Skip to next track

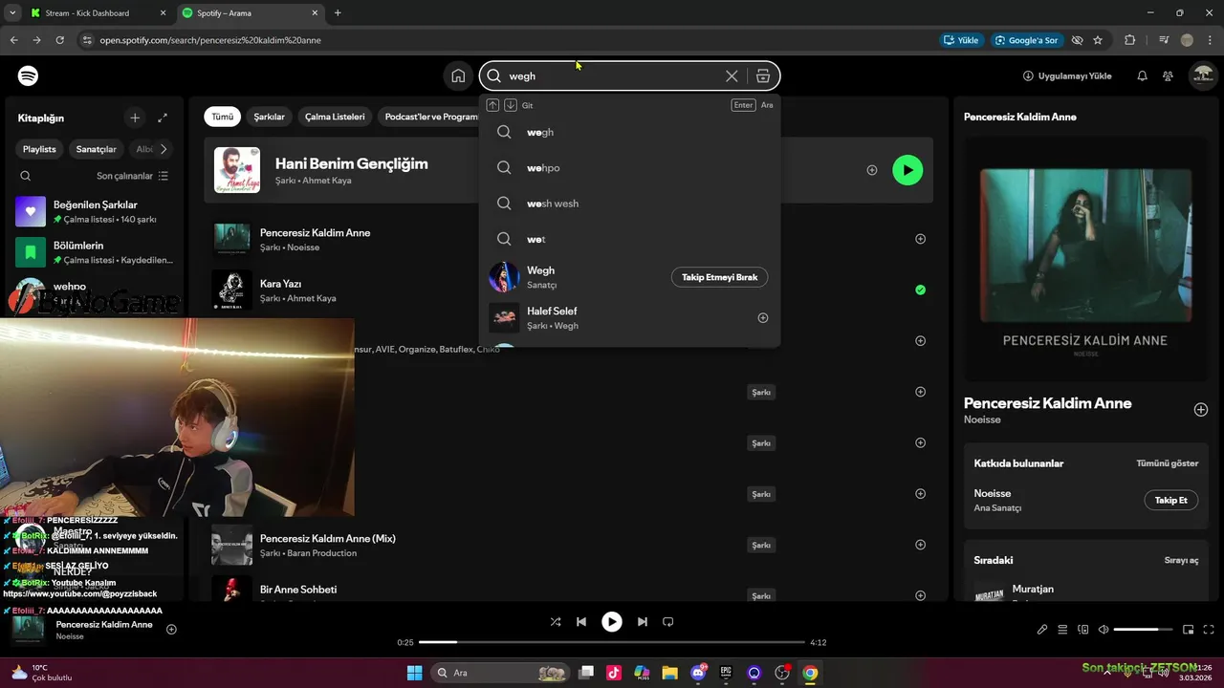tap(643, 622)
